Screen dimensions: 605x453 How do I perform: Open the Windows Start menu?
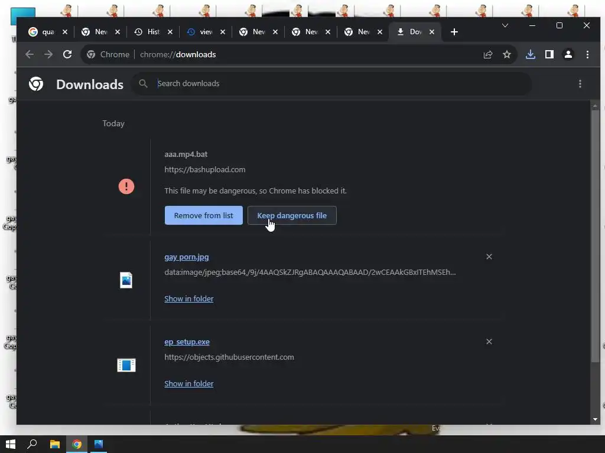[11, 444]
